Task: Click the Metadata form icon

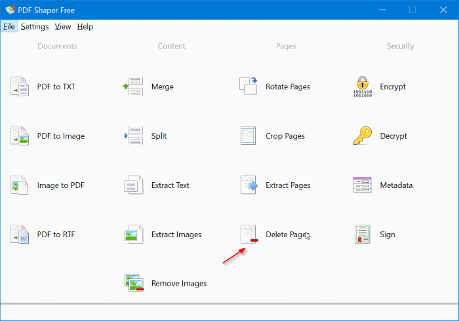Action: click(x=363, y=185)
